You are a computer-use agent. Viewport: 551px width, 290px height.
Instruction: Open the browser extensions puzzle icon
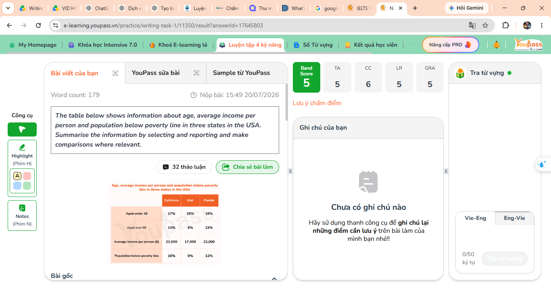pos(505,25)
